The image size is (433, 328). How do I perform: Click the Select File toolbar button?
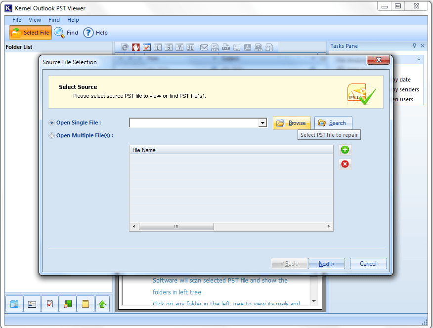pyautogui.click(x=30, y=33)
